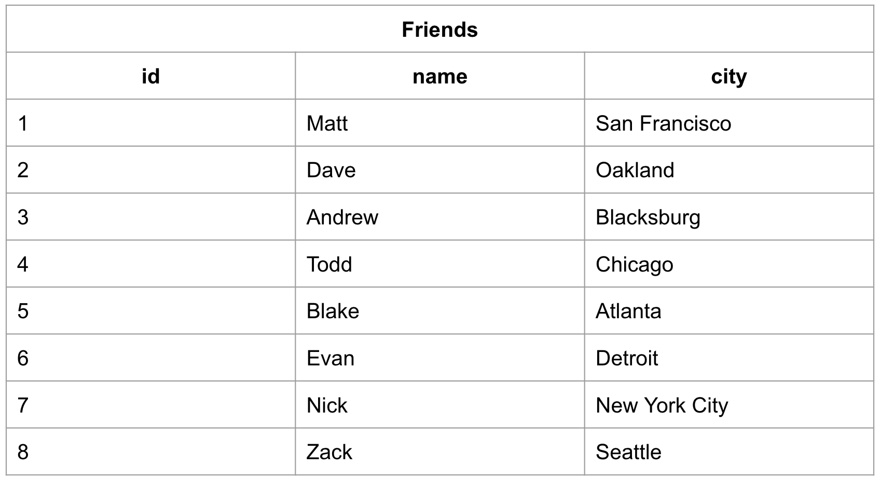The width and height of the screenshot is (880, 482).
Task: Click the Detroit city cell
Action: [x=627, y=358]
